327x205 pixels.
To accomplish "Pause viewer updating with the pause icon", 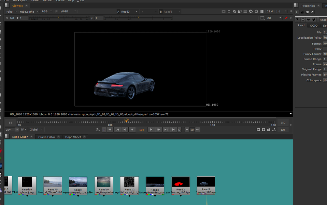I will tap(262, 11).
